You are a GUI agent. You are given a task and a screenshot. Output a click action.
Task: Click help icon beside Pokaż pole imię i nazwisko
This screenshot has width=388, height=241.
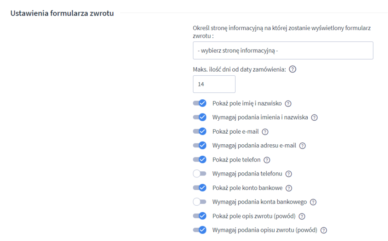(x=288, y=103)
